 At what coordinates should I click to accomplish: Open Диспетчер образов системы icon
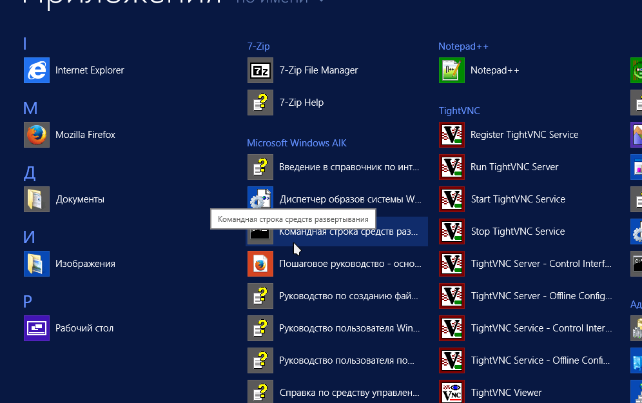(x=260, y=197)
